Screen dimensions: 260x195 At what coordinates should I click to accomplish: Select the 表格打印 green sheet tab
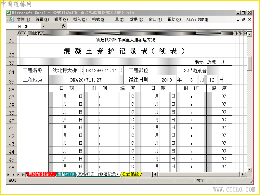click(x=66, y=174)
